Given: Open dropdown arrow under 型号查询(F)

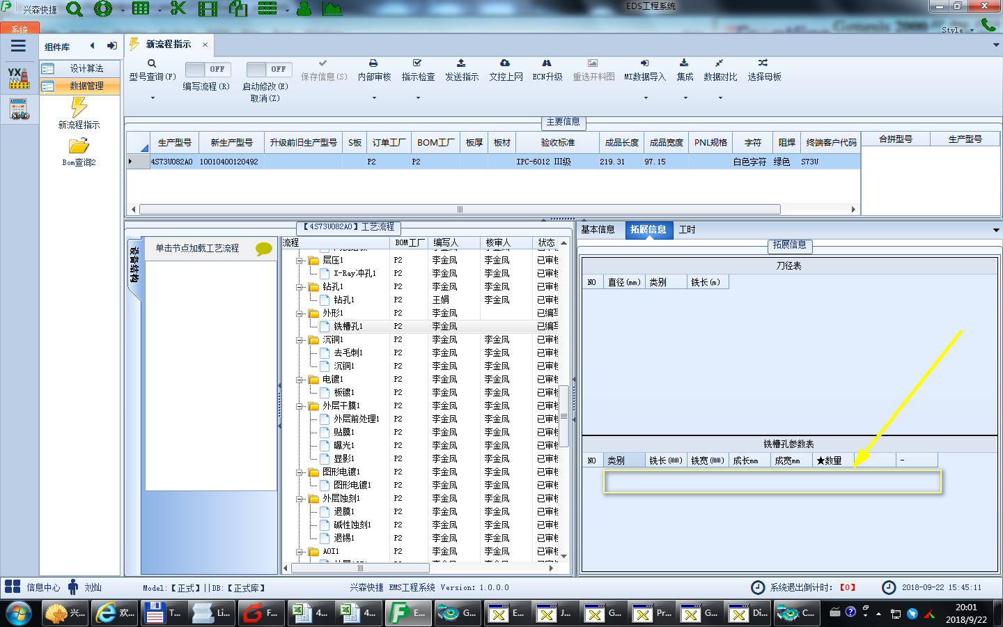Looking at the screenshot, I should click(153, 98).
